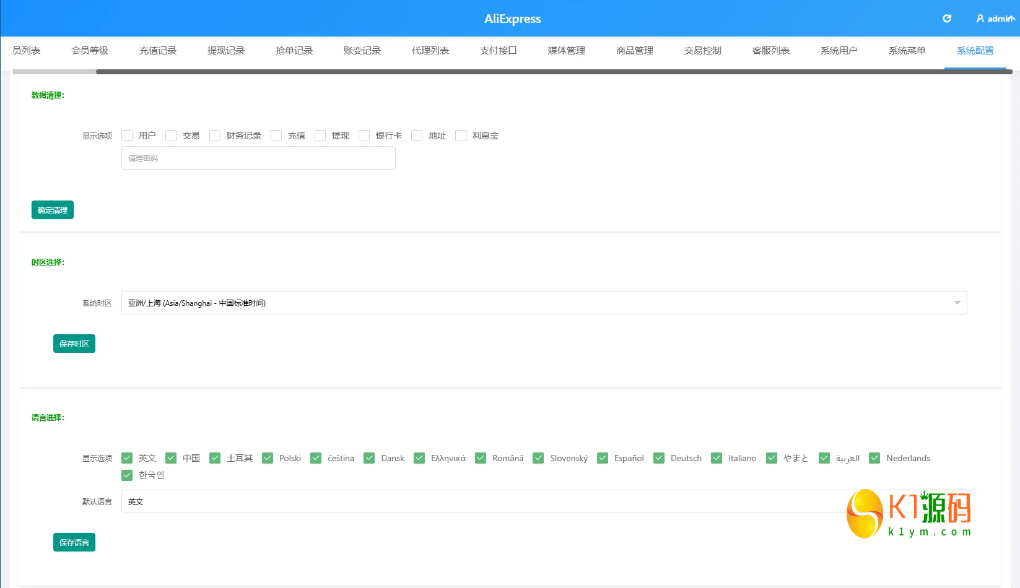Click the AliExpress header title
Image resolution: width=1020 pixels, height=588 pixels.
click(513, 19)
